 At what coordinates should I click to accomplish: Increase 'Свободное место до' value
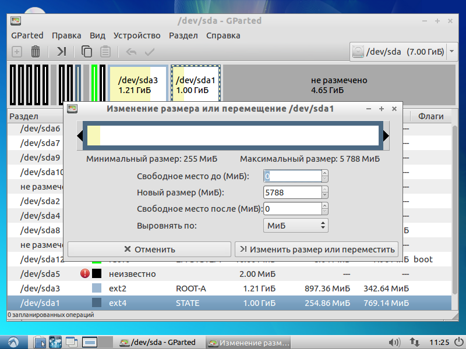click(x=325, y=173)
